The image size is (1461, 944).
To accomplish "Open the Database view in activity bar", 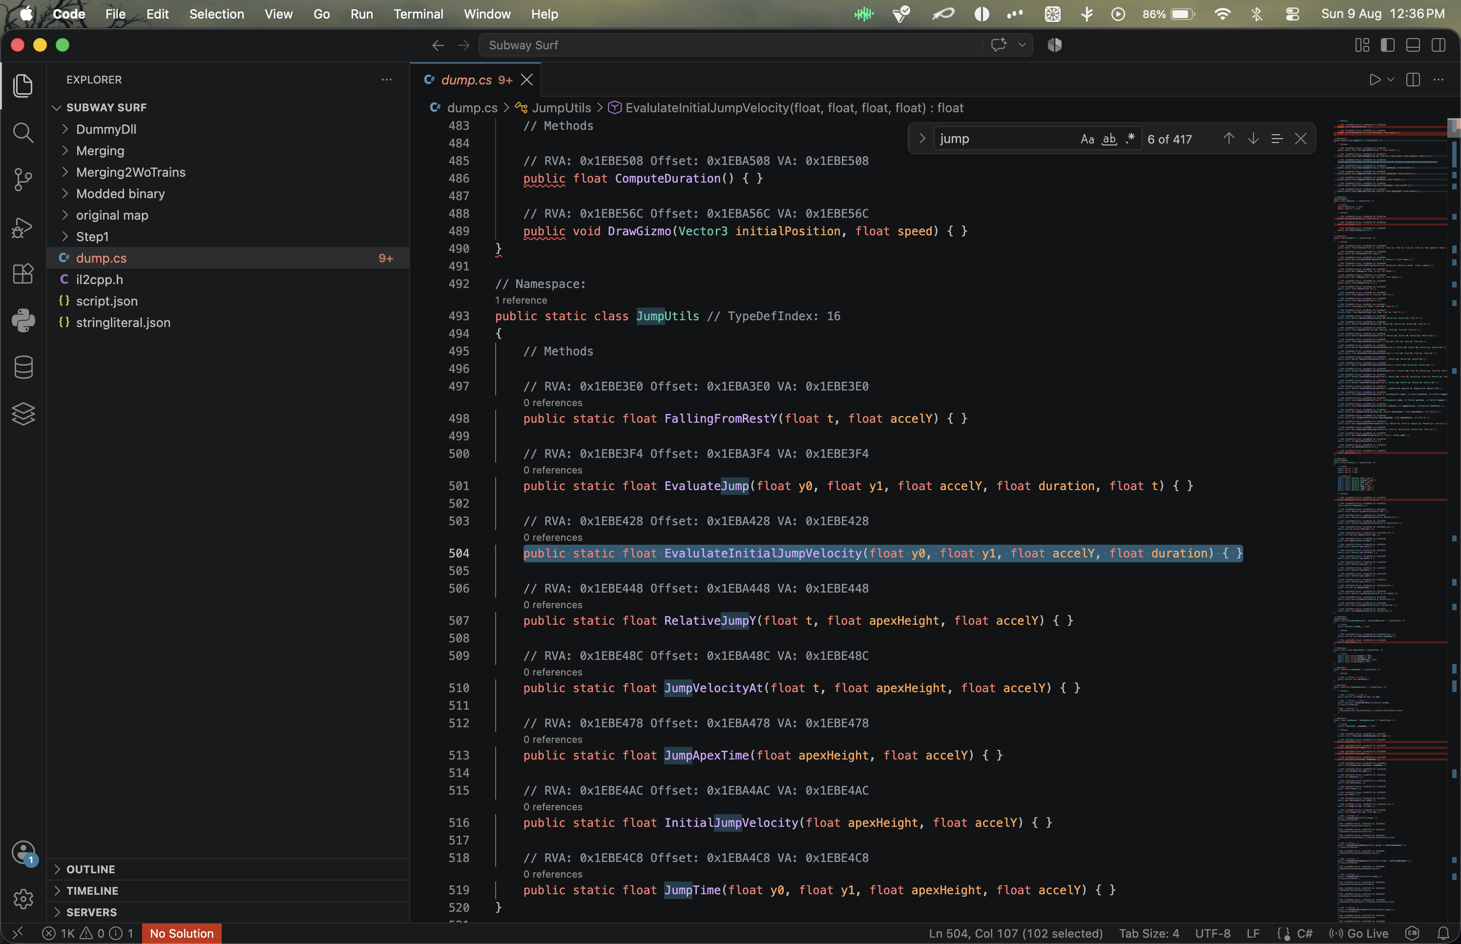I will click(23, 367).
